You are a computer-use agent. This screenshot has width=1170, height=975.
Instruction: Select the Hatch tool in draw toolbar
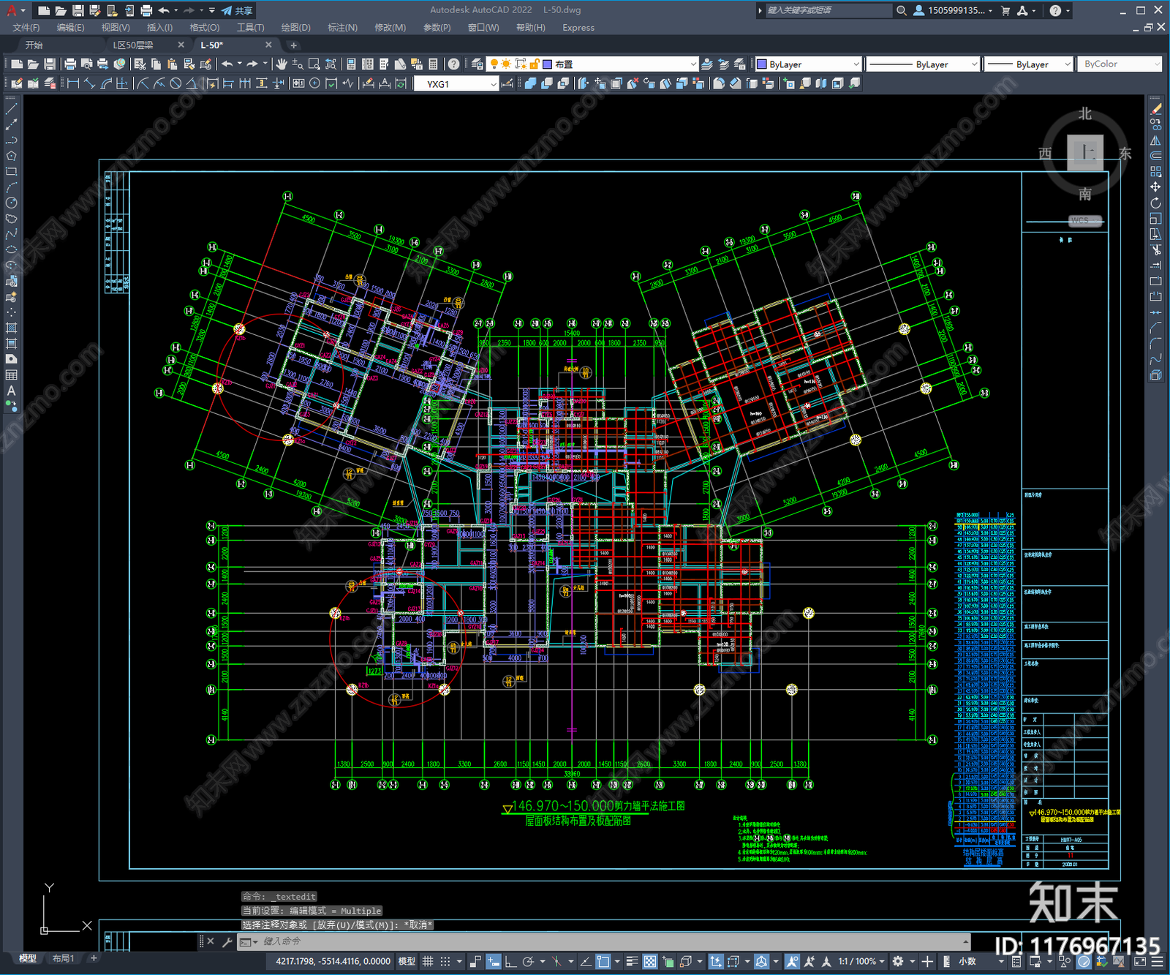[x=11, y=328]
